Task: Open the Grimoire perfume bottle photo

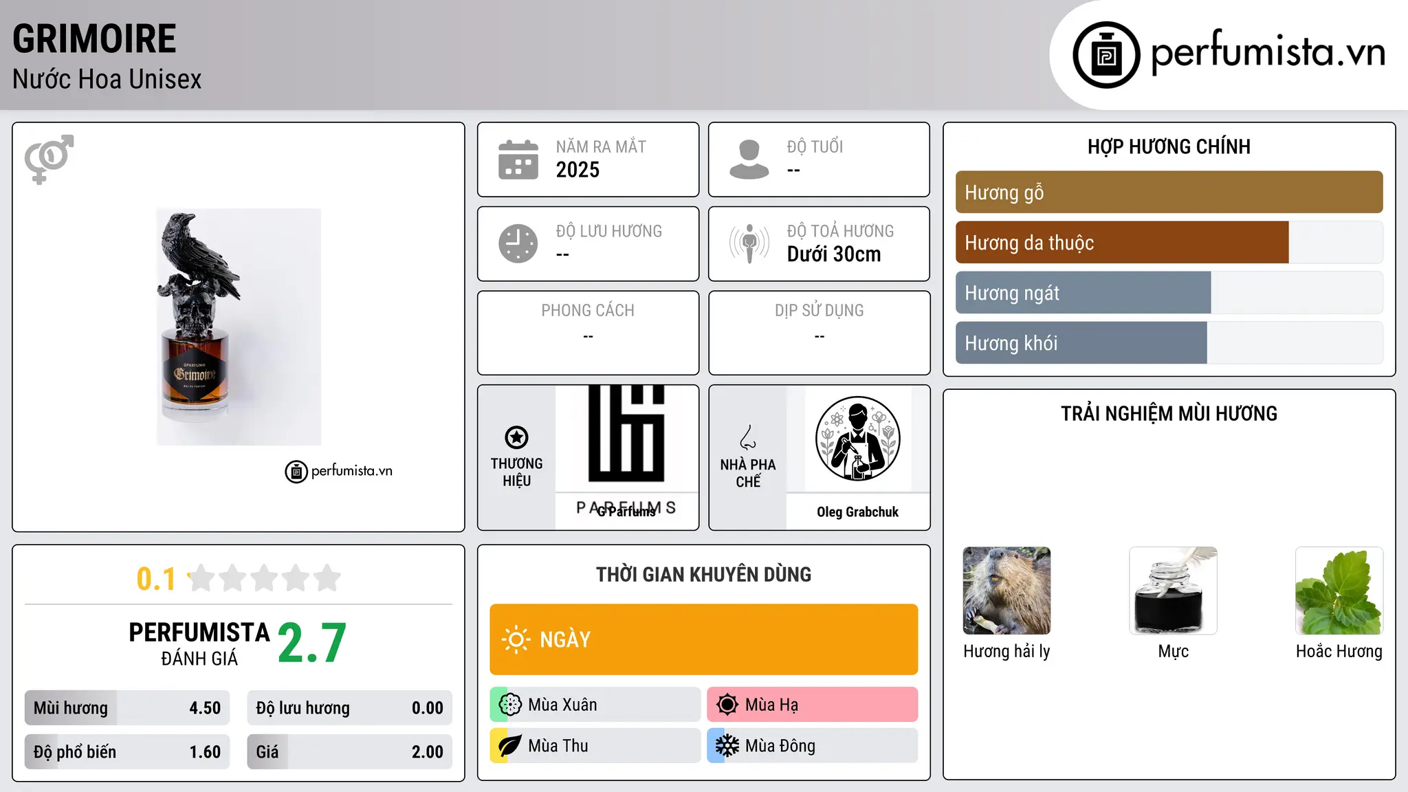Action: 239,327
